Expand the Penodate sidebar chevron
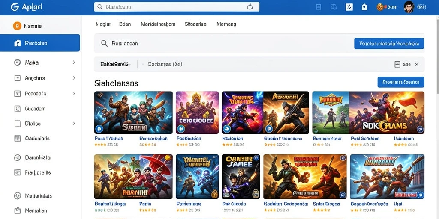Image resolution: width=439 pixels, height=219 pixels. 74,93
